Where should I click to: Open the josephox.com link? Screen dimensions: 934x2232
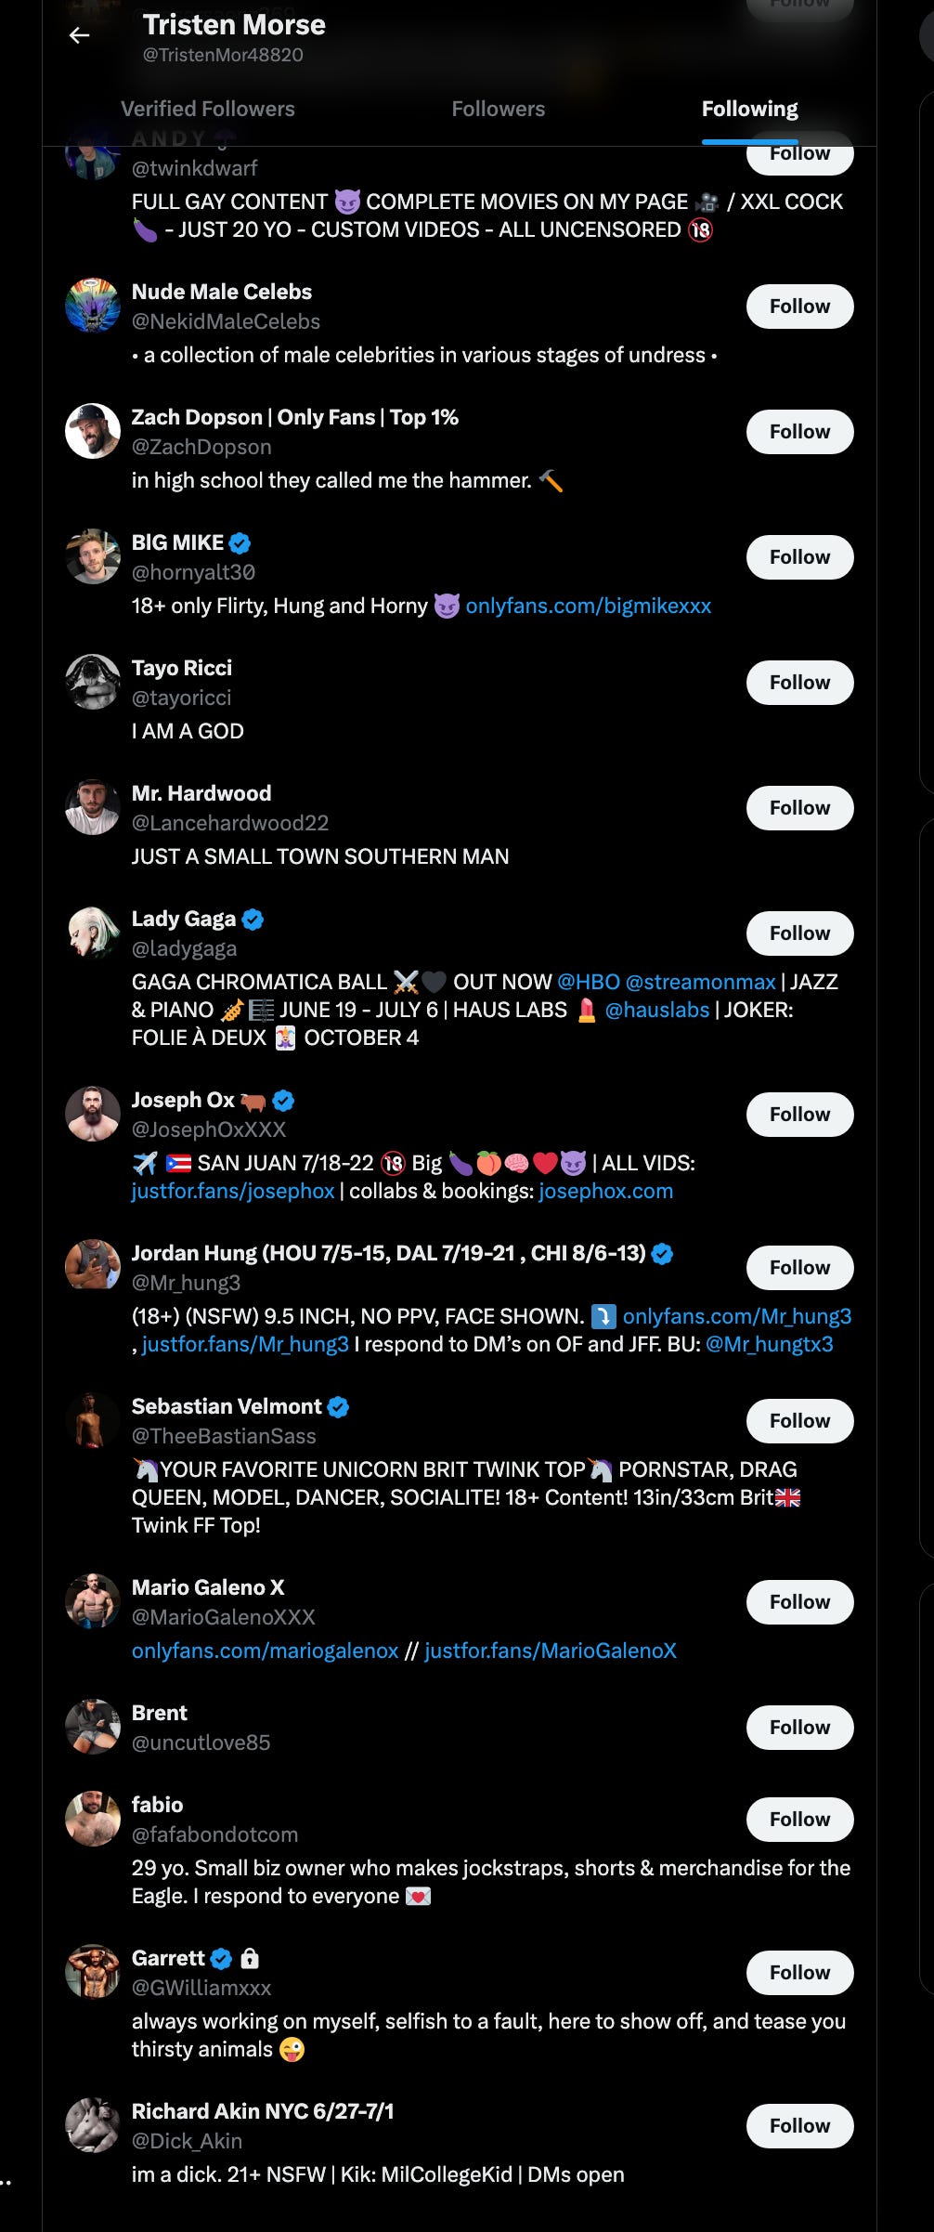coord(606,1191)
